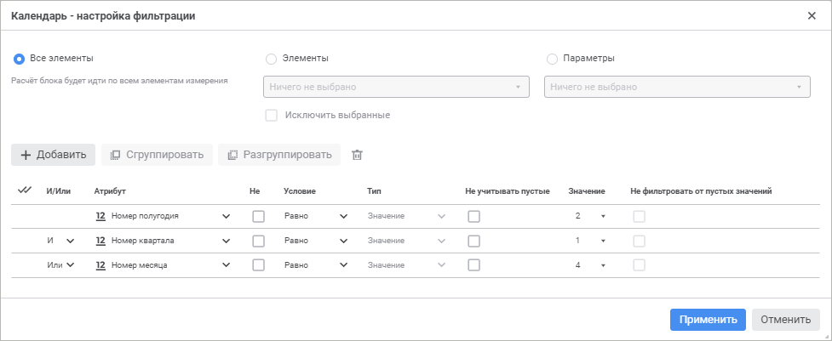
Task: Click the Применить button
Action: pos(708,320)
